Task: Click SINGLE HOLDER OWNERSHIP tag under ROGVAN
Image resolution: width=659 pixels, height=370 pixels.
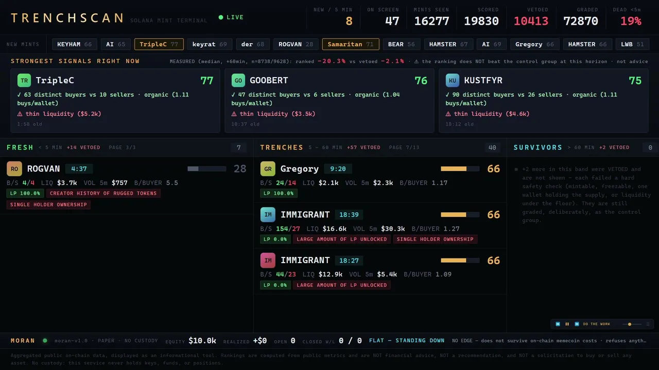Action: (x=48, y=205)
